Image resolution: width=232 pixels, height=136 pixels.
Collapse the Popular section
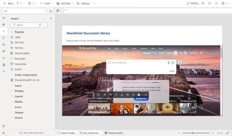click(x=11, y=32)
